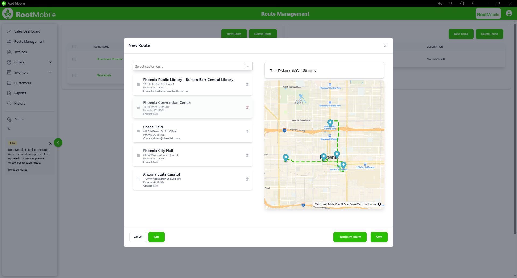Screen dimensions: 517x278
Task: Click New Route button behind dialog
Action: coord(234,34)
